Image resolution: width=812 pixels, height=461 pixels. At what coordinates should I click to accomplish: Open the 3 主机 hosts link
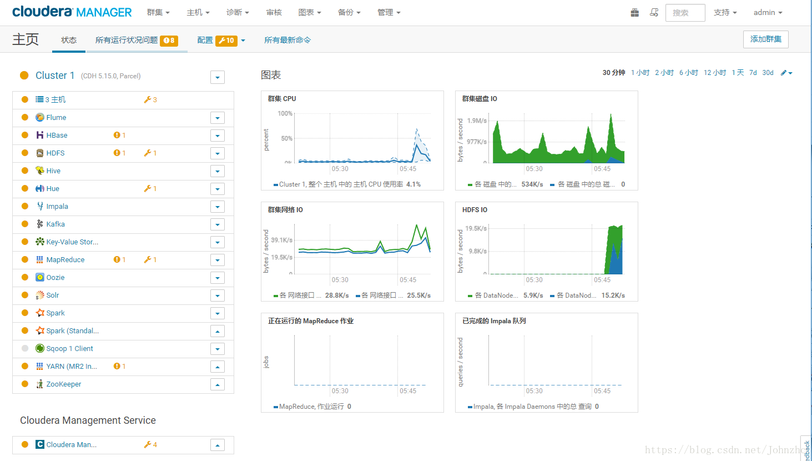click(56, 99)
